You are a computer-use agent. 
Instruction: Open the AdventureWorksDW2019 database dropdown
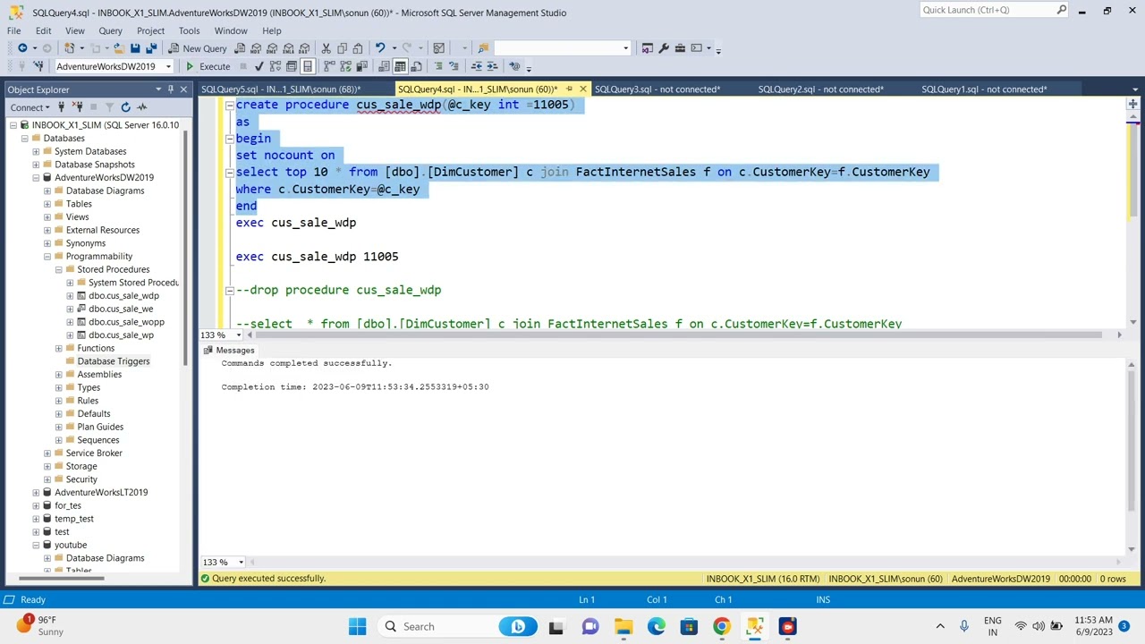[x=168, y=66]
